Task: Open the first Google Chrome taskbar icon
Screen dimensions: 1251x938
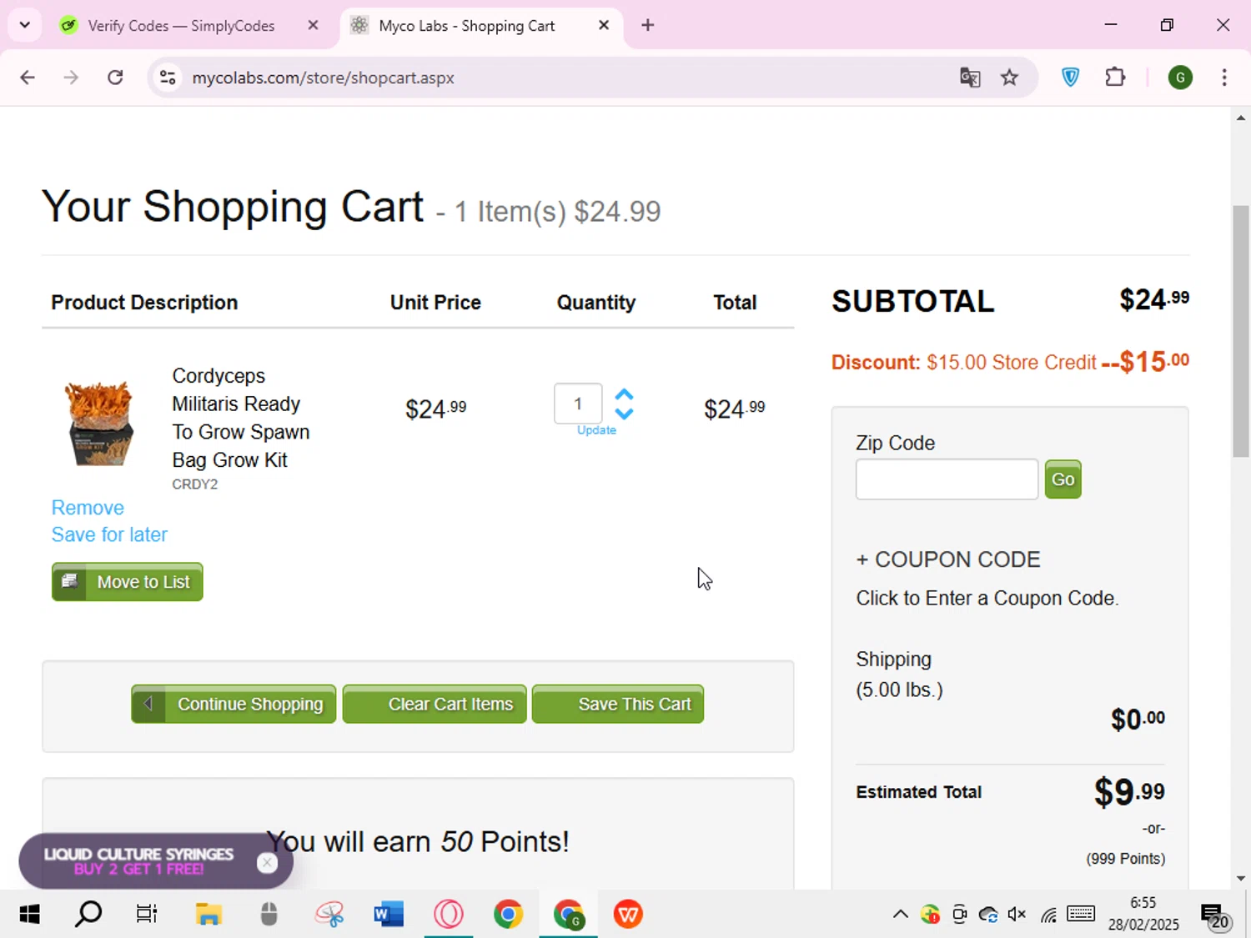Action: tap(508, 915)
